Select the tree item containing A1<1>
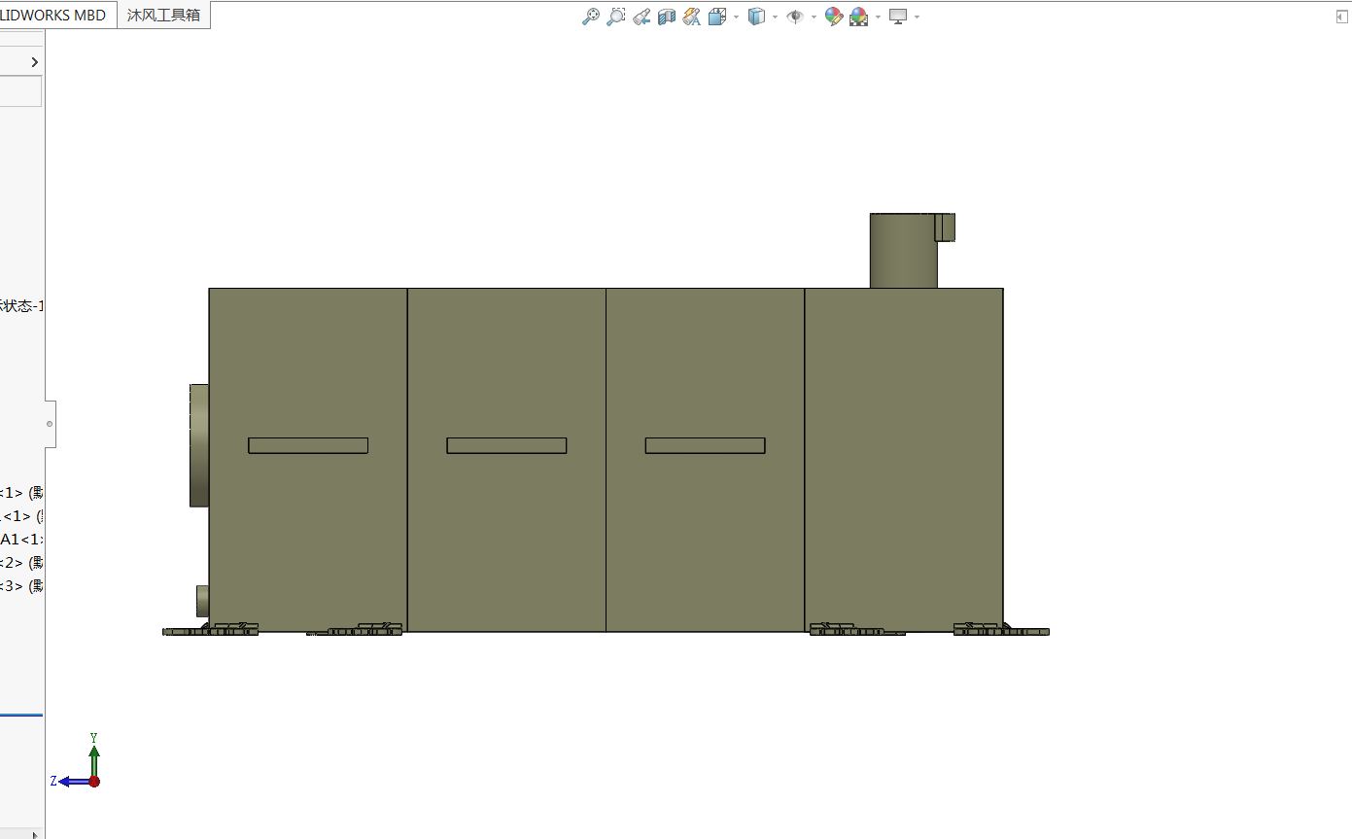Viewport: 1352px width, 839px height. tap(21, 539)
